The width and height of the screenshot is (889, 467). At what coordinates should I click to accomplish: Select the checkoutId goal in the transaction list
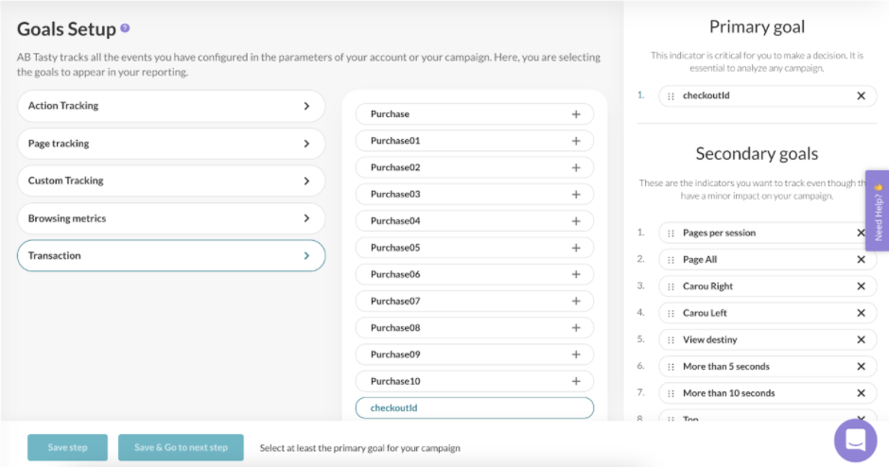[475, 408]
